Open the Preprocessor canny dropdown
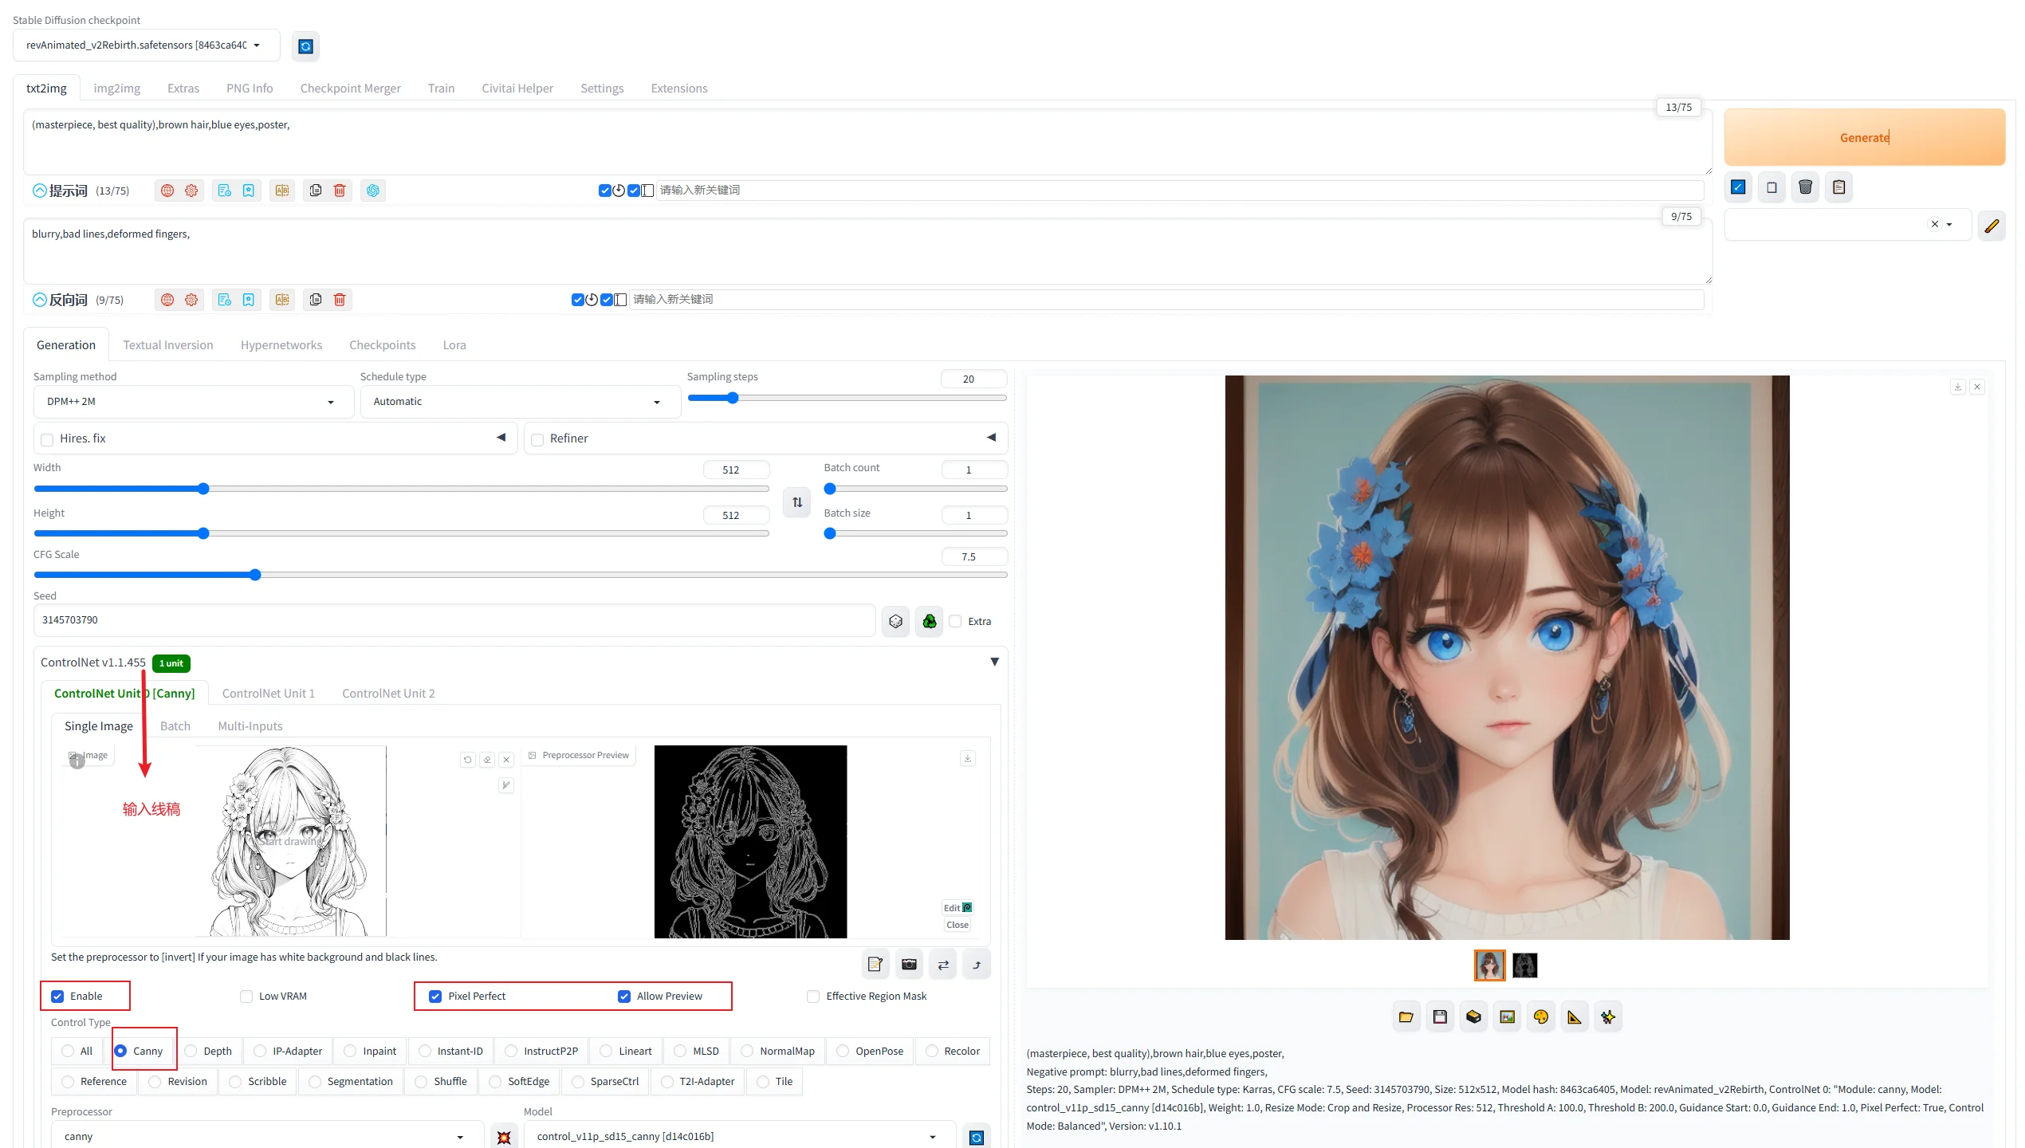Screen dimensions: 2025x1148 point(267,1137)
